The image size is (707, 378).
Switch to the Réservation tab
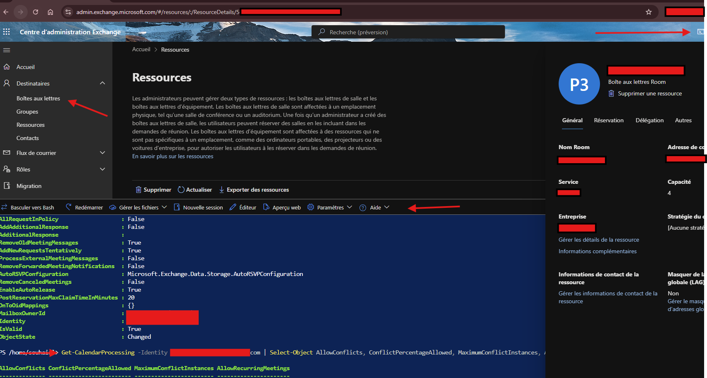(609, 120)
